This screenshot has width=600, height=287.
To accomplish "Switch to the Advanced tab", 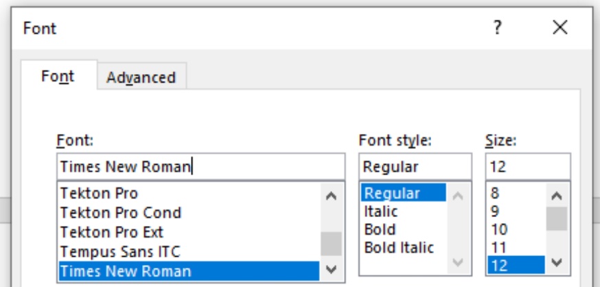I will point(141,78).
